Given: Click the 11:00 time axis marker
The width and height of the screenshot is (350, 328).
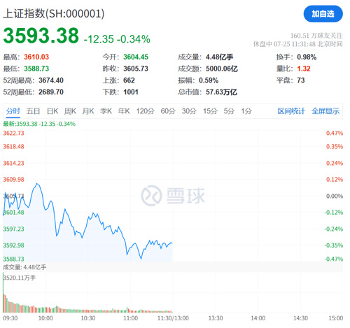Looking at the screenshot, I should (x=130, y=318).
